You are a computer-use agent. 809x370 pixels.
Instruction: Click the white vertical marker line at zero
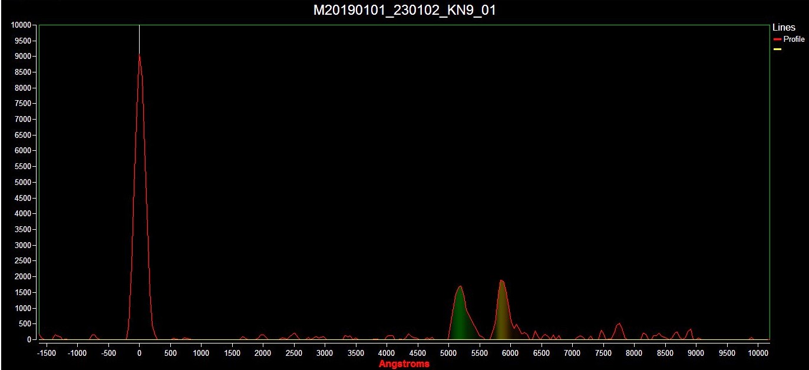point(139,39)
